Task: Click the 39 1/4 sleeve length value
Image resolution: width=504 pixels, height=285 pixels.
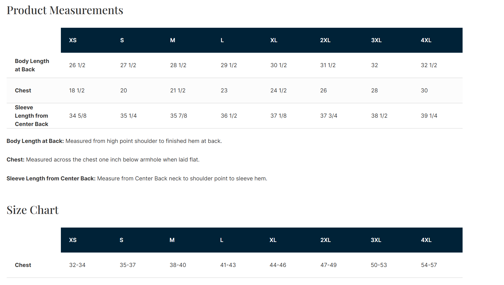Action: pos(429,116)
